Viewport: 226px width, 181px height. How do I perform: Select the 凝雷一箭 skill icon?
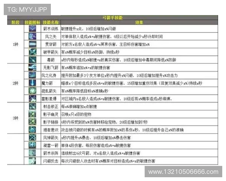(32, 145)
